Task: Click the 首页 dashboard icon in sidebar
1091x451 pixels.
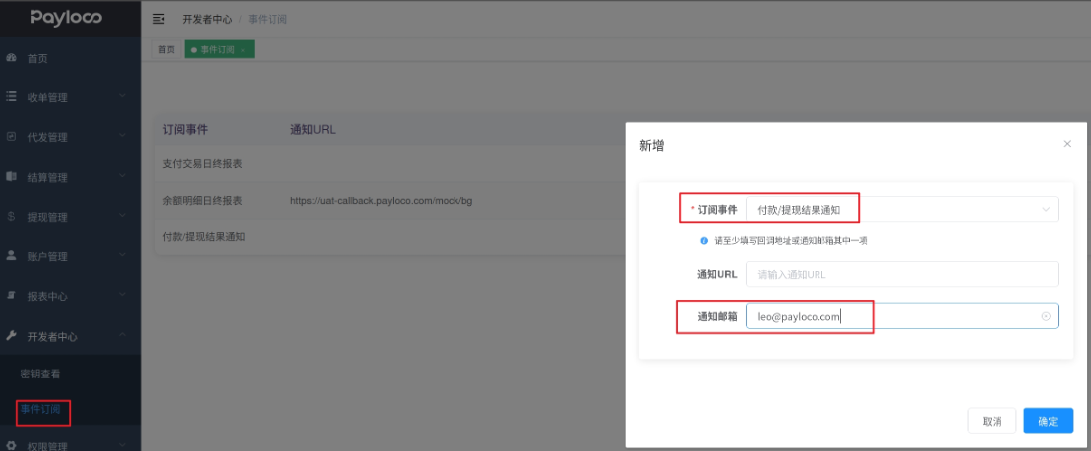Action: point(11,58)
